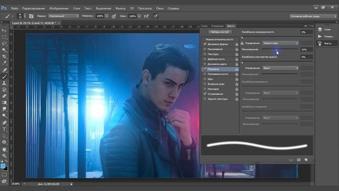The height and width of the screenshot is (191, 339).
Task: Uncheck Сглаживание checkbox
Action: (205, 94)
